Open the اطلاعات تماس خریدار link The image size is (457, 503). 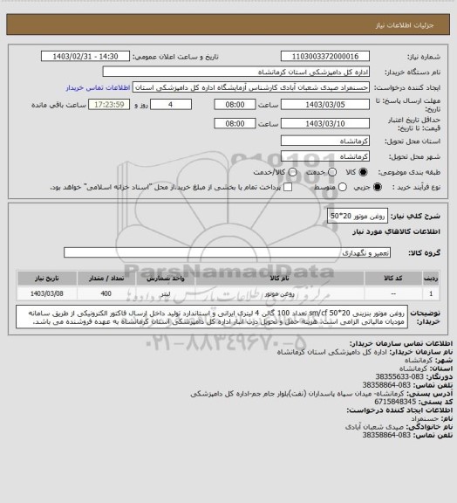pyautogui.click(x=98, y=87)
